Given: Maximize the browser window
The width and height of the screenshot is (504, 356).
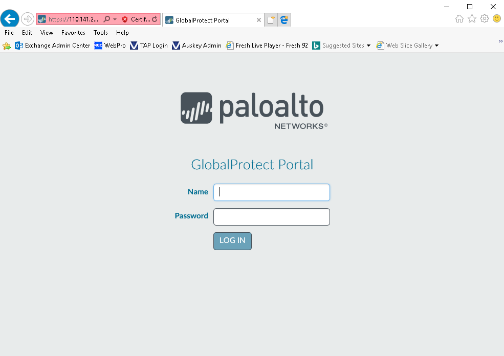Looking at the screenshot, I should click(x=470, y=7).
